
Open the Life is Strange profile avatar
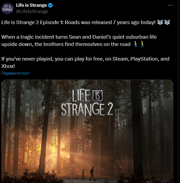[7, 8]
